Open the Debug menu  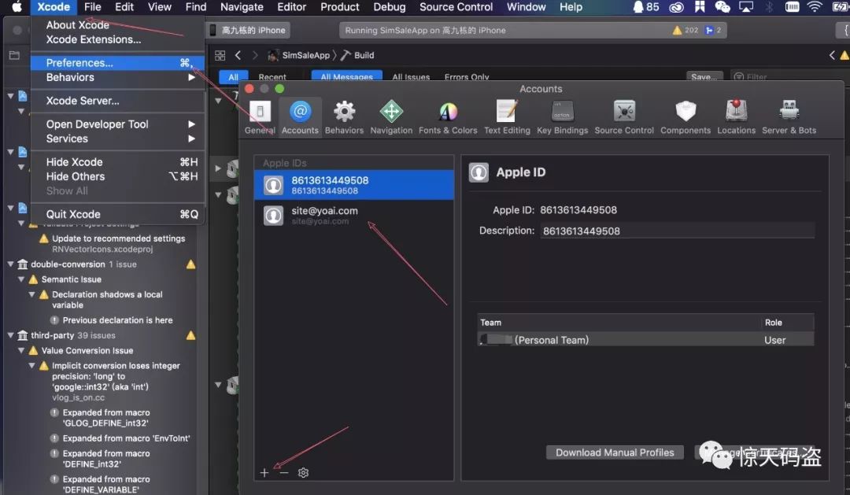pos(390,7)
